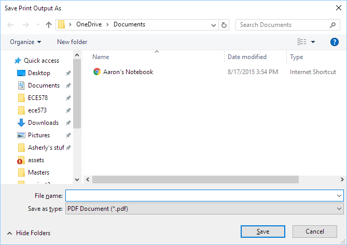Click the Downloads blue arrow icon
This screenshot has width=347, height=245.
[x=21, y=123]
